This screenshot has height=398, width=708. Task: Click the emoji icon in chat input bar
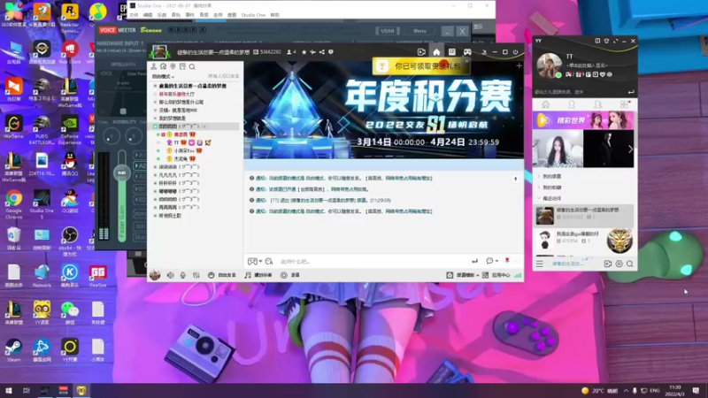(x=269, y=261)
